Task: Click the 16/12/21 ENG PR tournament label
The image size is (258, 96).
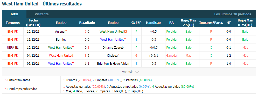Action: coord(13,32)
